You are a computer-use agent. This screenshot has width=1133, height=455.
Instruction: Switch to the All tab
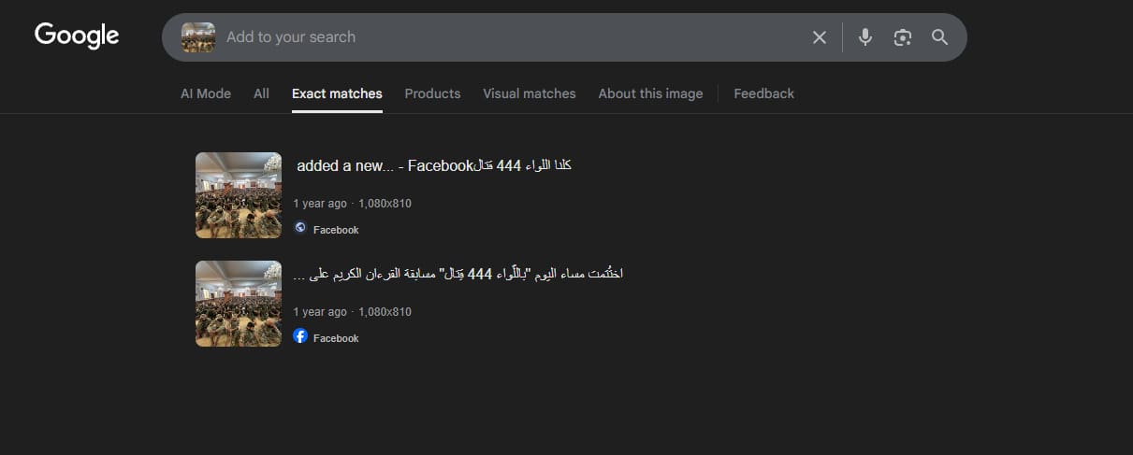[x=261, y=93]
